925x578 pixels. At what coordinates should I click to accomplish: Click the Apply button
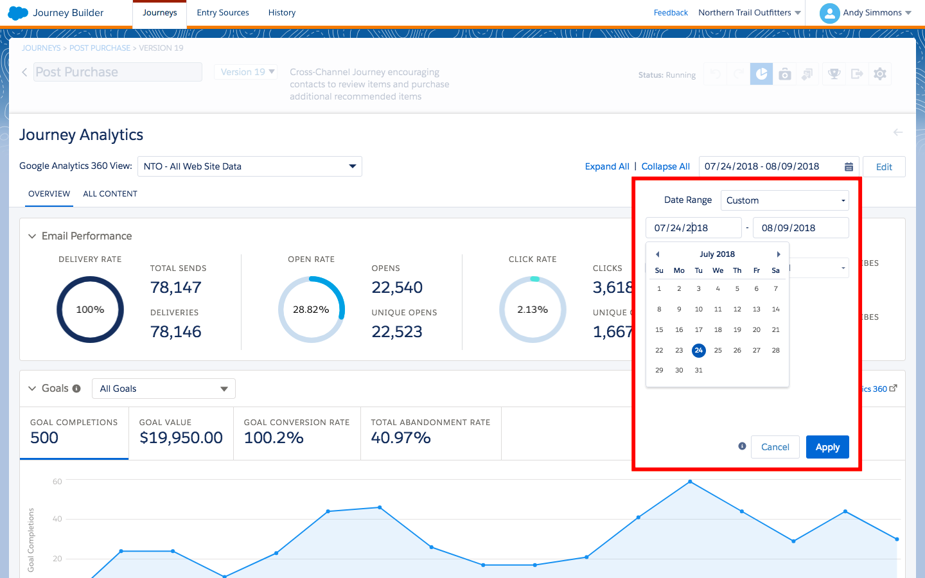(827, 447)
